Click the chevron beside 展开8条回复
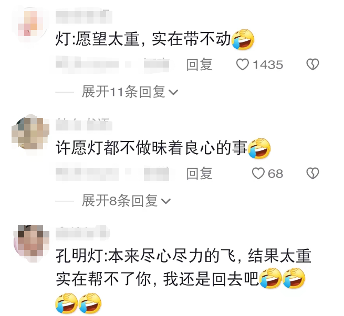The image size is (344, 316). pyautogui.click(x=166, y=201)
